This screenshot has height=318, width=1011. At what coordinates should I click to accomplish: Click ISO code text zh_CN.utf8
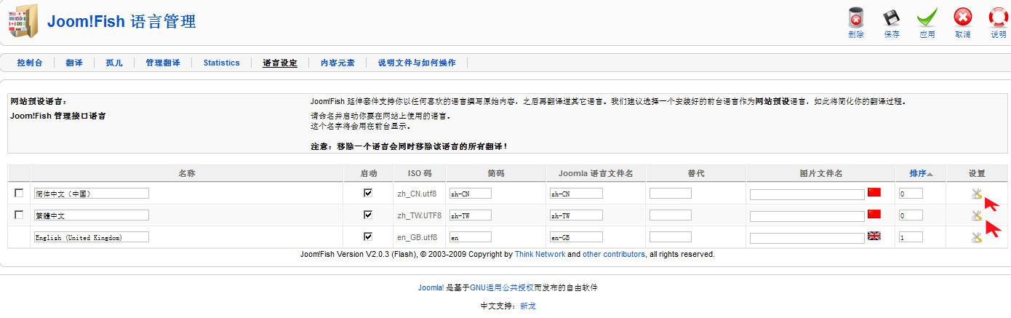(417, 194)
